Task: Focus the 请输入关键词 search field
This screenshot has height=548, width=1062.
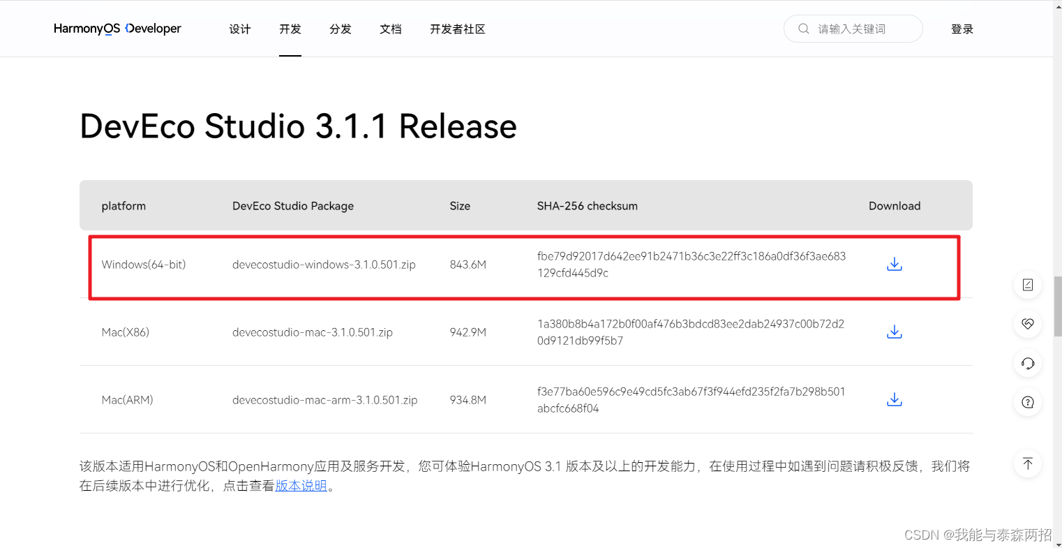Action: [853, 29]
